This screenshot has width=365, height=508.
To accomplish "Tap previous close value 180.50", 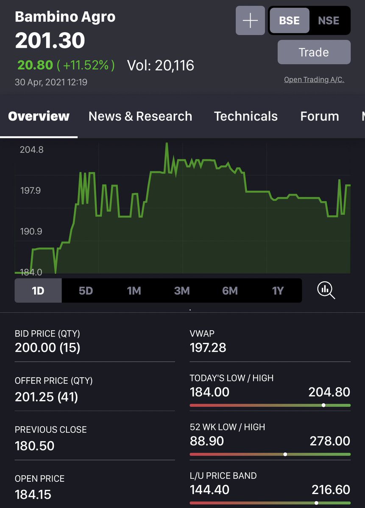I will pyautogui.click(x=35, y=446).
